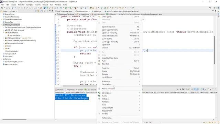
Task: Open the File menu
Action: (x=2, y=5)
